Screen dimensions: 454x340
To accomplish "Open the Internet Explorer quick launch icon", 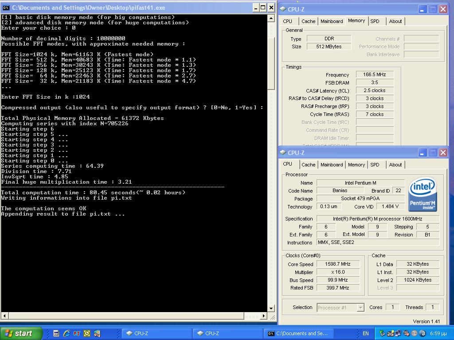I will click(67, 333).
